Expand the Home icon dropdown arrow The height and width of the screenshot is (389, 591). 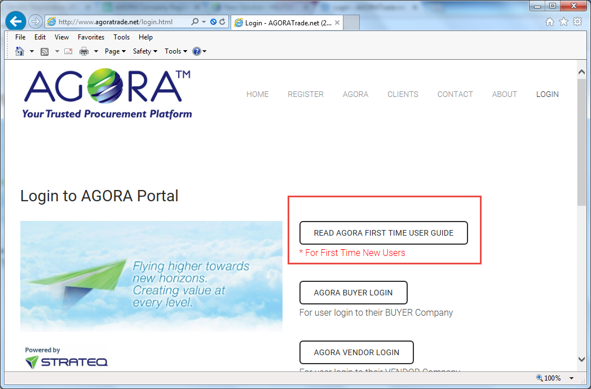(x=32, y=52)
